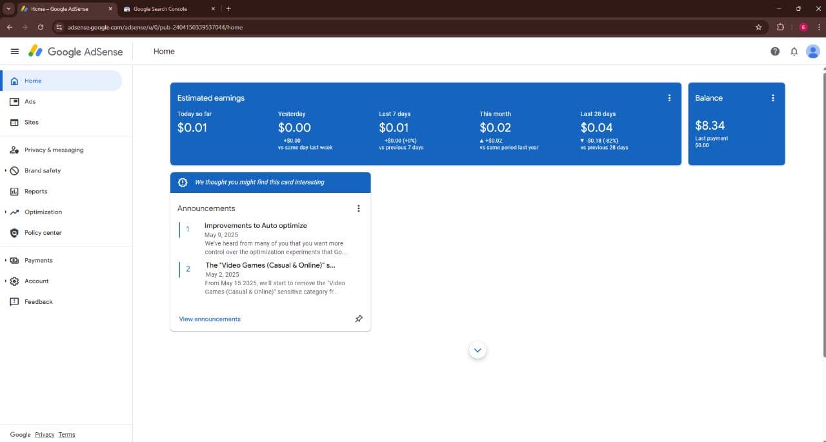Click the Today so far $0.01 value
Image resolution: width=826 pixels, height=442 pixels.
192,128
